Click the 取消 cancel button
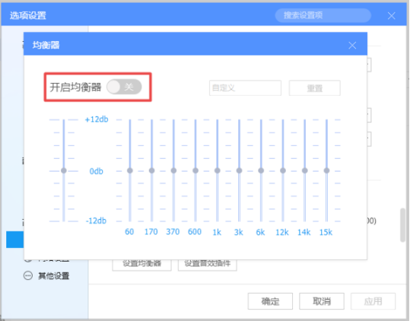This screenshot has width=410, height=321. click(322, 301)
